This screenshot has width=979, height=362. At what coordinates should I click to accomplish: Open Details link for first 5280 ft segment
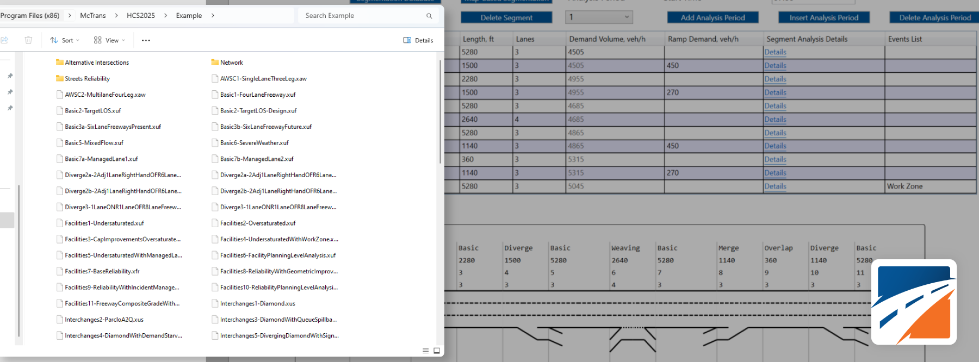point(775,52)
